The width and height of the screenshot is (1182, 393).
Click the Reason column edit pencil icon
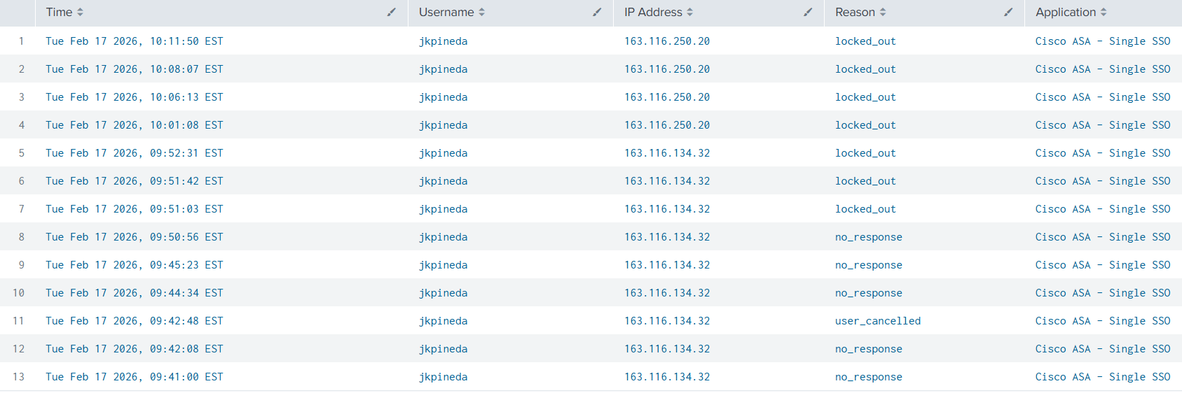pos(1008,12)
